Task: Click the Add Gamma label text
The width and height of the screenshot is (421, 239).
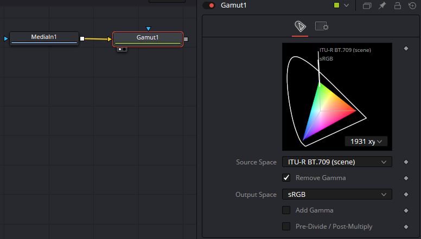Action: tap(315, 210)
